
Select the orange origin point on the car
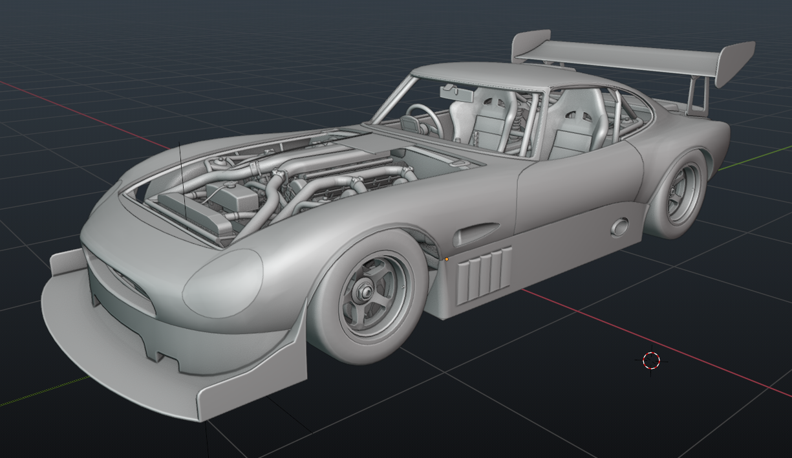447,259
